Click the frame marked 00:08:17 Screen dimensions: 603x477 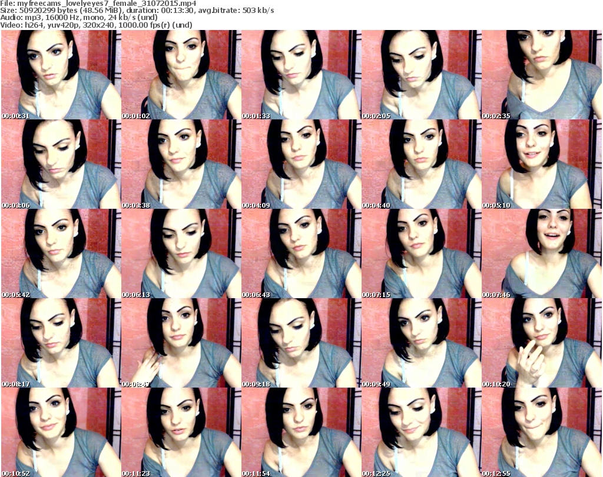[x=61, y=343]
